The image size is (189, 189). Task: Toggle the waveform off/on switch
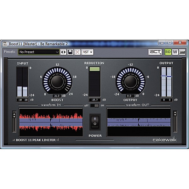coord(94,106)
